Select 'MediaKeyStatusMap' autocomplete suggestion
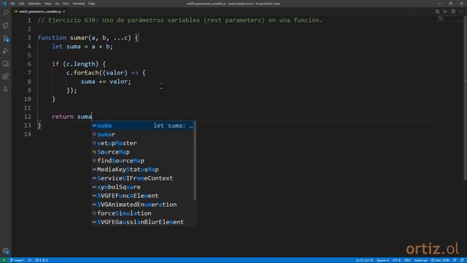 143,169
